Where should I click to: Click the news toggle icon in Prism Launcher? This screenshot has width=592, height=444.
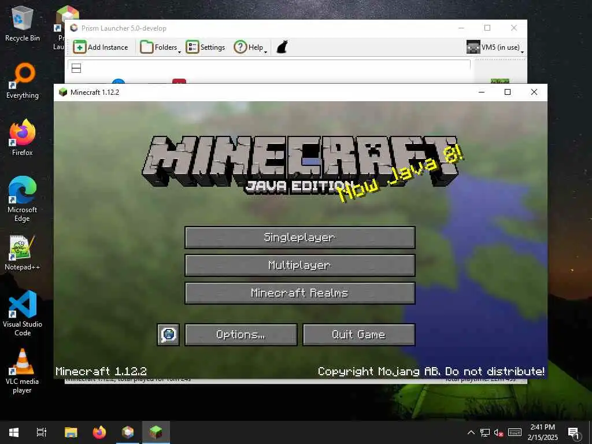76,68
